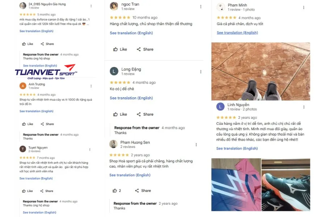Share Anh Trương's review
Screen dimensions: 326x217
tap(47, 124)
